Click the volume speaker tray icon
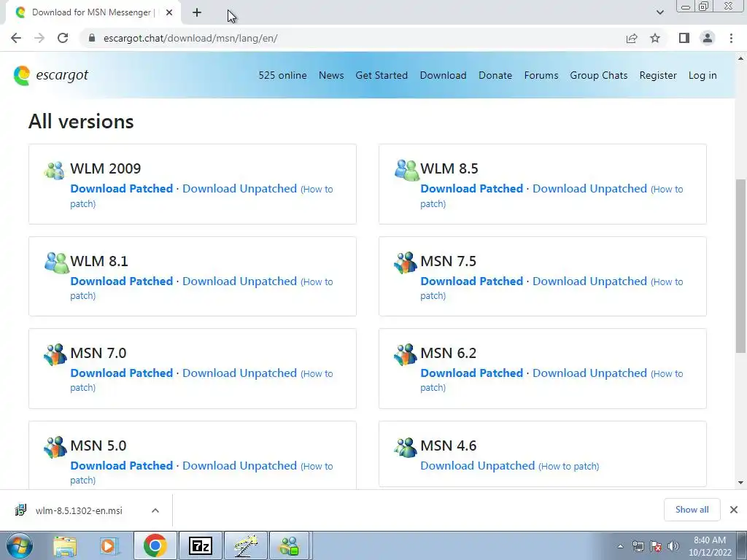747x560 pixels. [x=673, y=545]
